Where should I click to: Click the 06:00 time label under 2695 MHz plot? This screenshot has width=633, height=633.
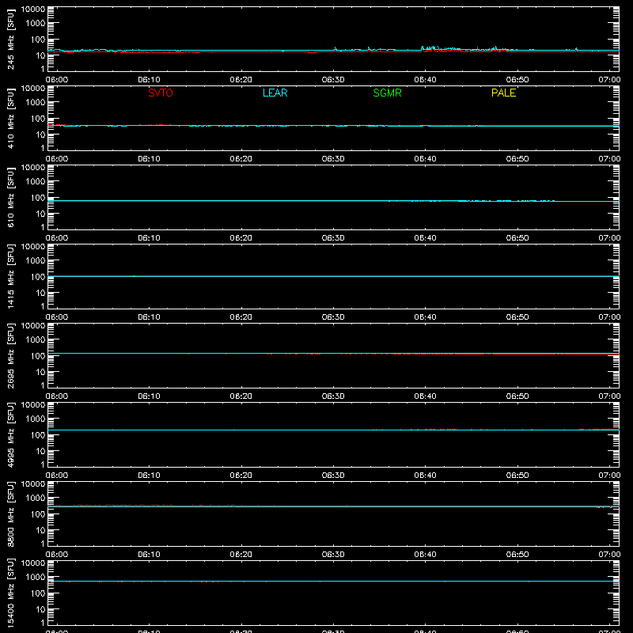click(57, 396)
